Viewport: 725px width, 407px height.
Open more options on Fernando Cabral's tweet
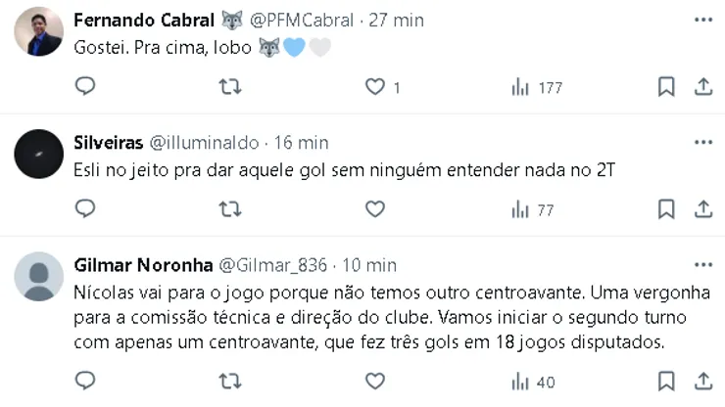(x=702, y=20)
